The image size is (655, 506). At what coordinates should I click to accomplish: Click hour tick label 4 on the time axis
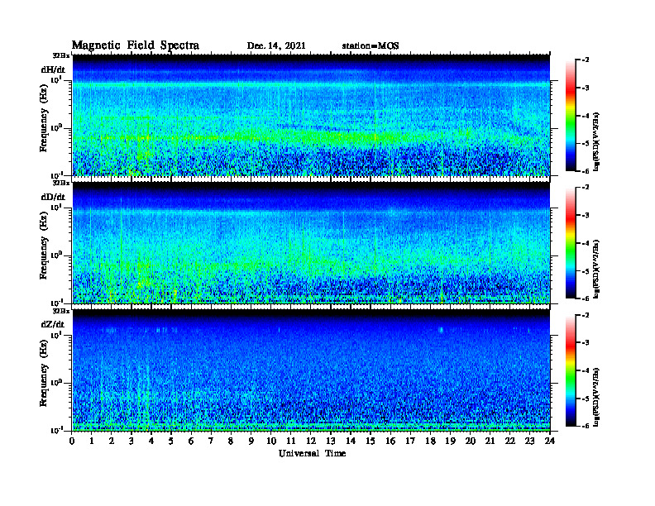tap(151, 442)
